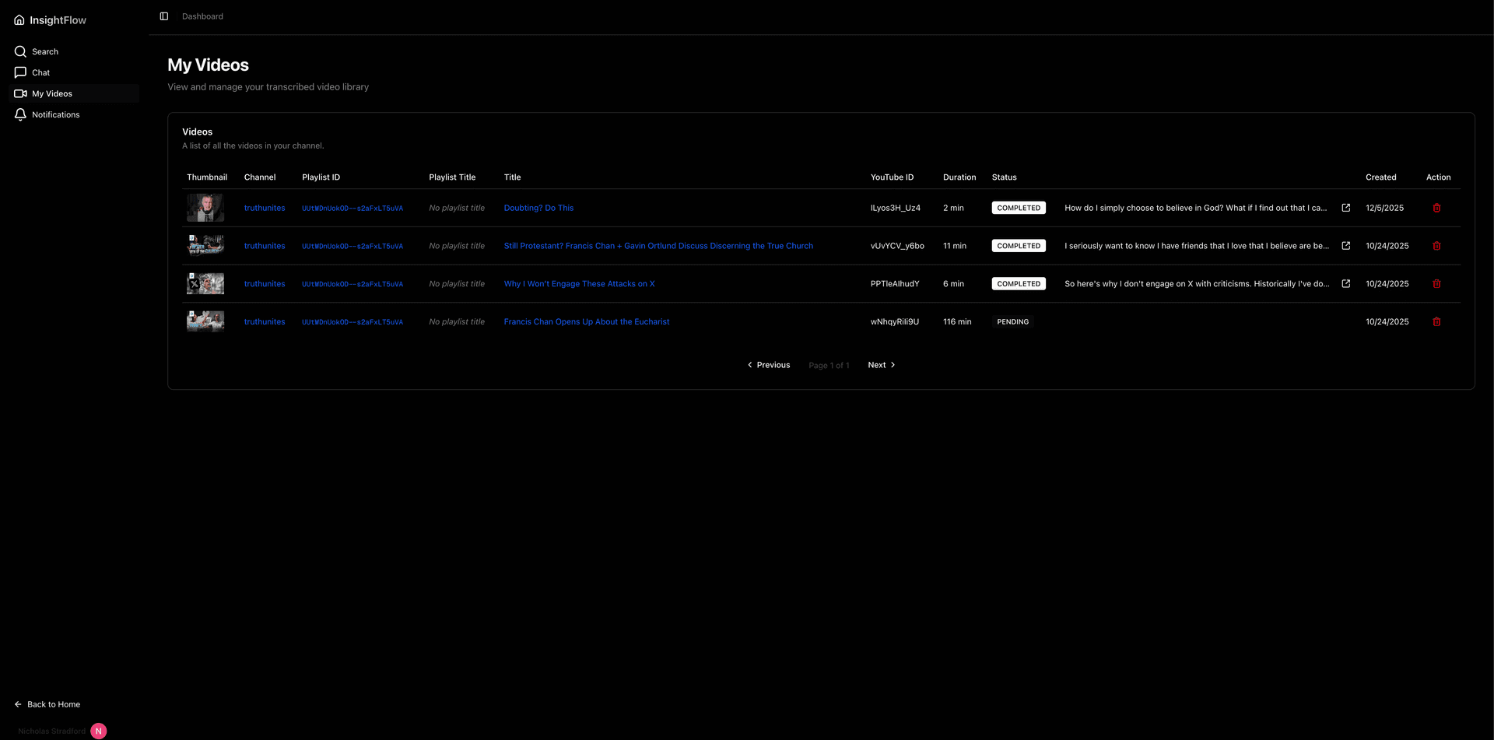The height and width of the screenshot is (740, 1494).
Task: Click the Francis Chan Eucharist video thumbnail
Action: (x=205, y=321)
